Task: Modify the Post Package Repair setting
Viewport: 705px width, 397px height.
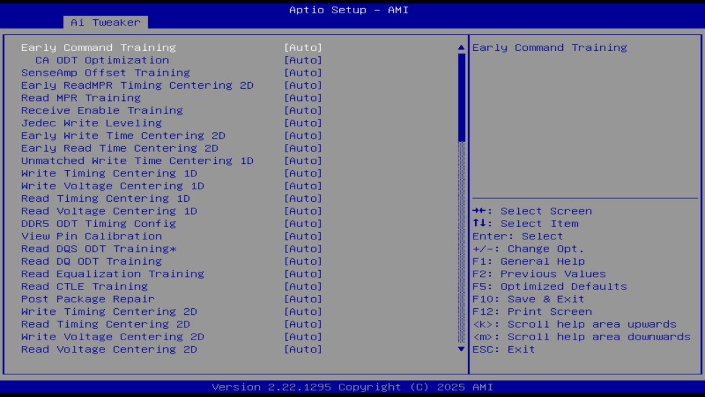Action: tap(303, 299)
